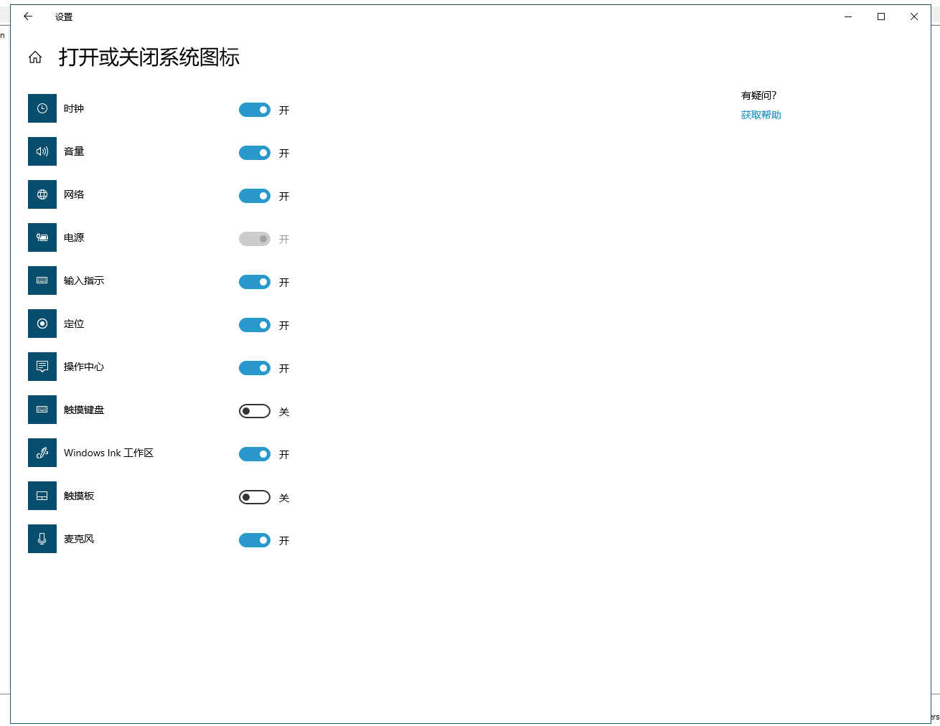Click the network (网络) globe icon

(42, 194)
